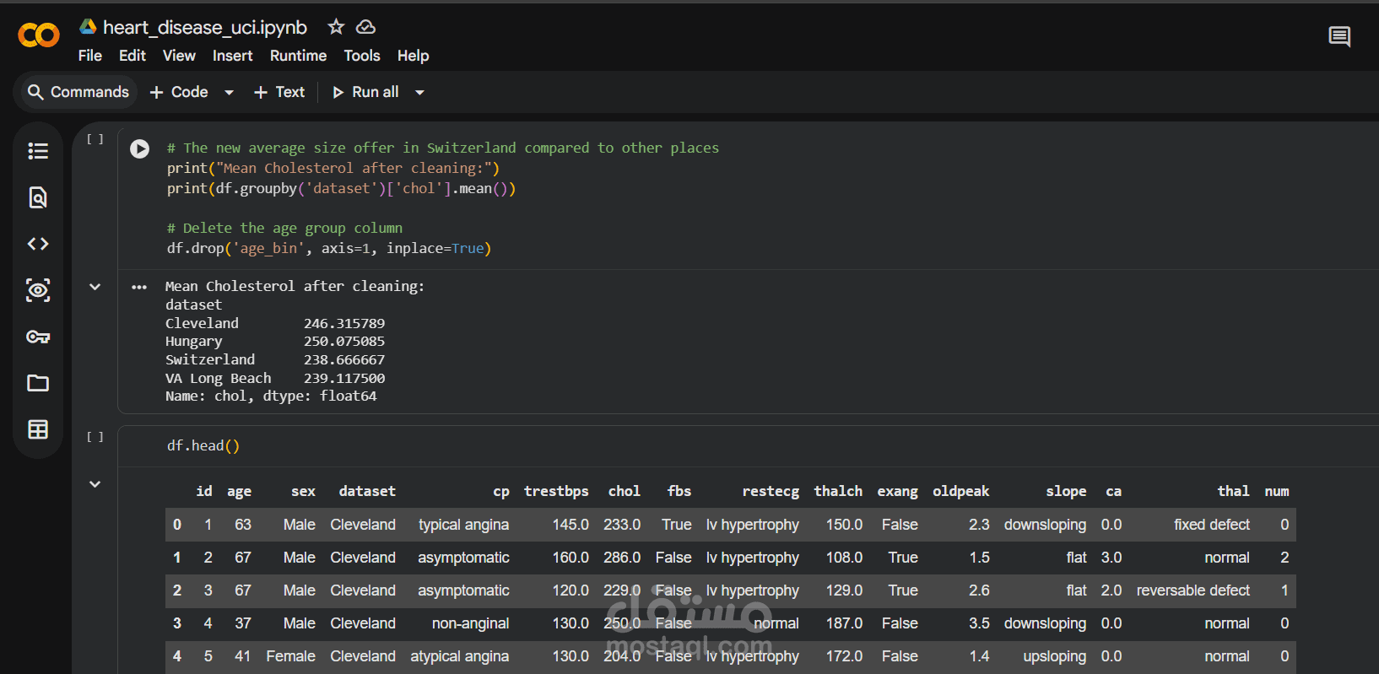
Task: Open the Commands search box
Action: tap(78, 92)
